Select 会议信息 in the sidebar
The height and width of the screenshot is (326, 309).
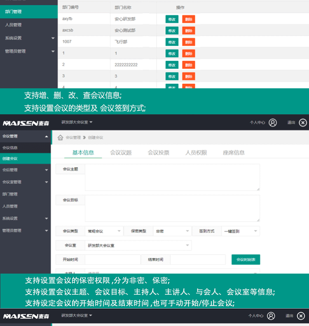10,148
